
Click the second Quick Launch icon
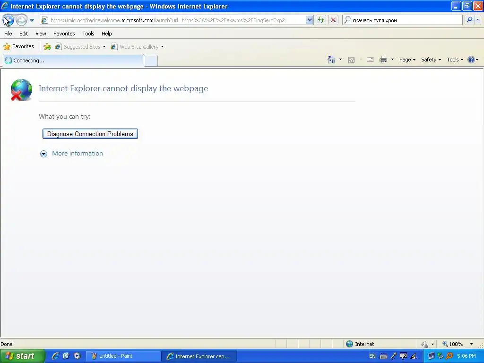click(x=66, y=356)
